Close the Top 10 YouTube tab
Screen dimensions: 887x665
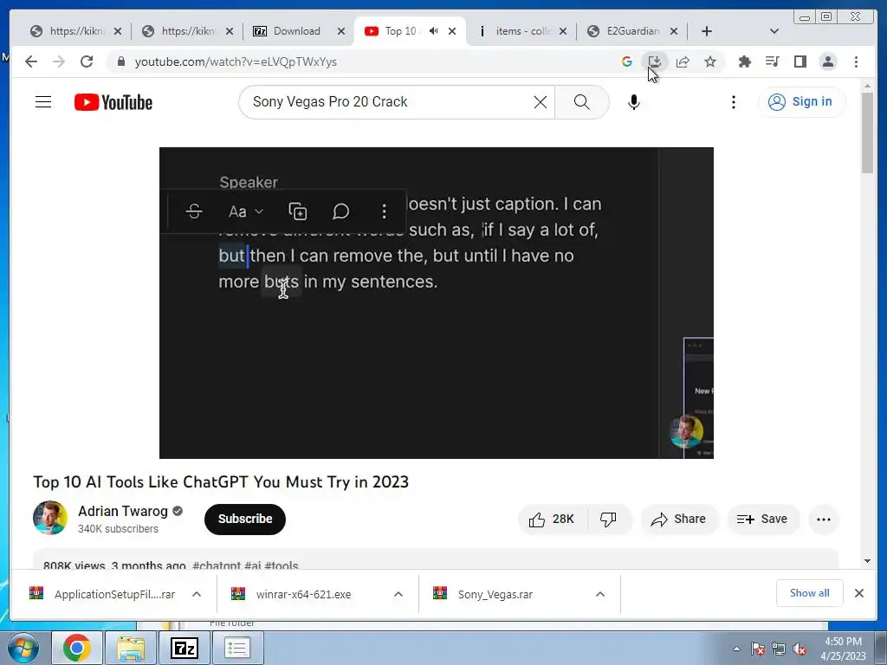tap(452, 31)
